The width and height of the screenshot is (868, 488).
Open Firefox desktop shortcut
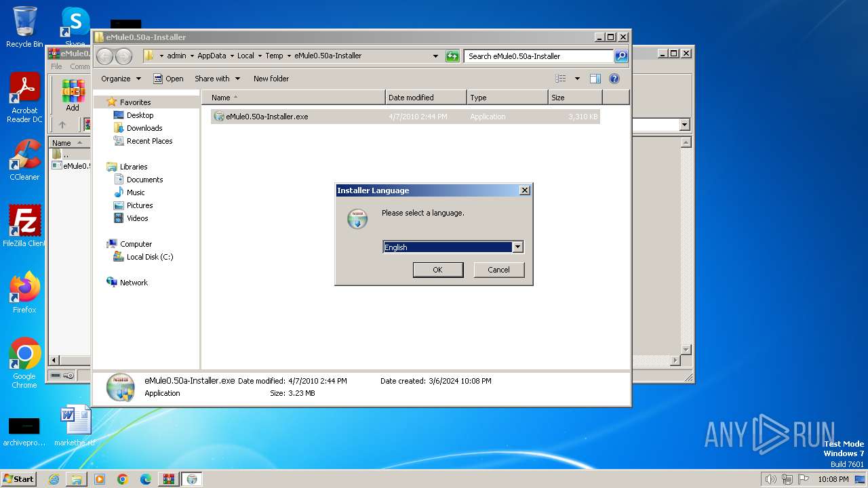point(24,293)
